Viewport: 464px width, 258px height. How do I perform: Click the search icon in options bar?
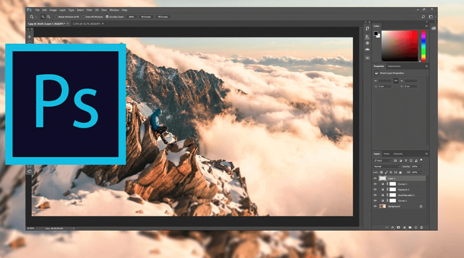click(x=423, y=17)
